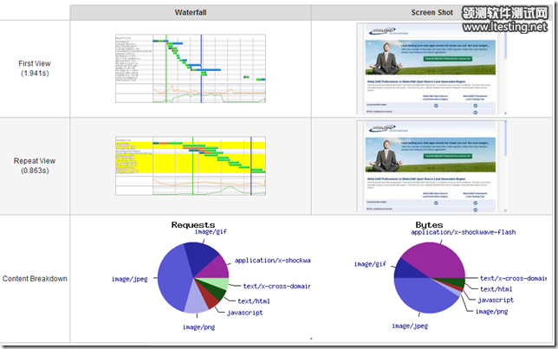Click the Bytes chart title
Screen dimensions: 558x349
click(430, 224)
